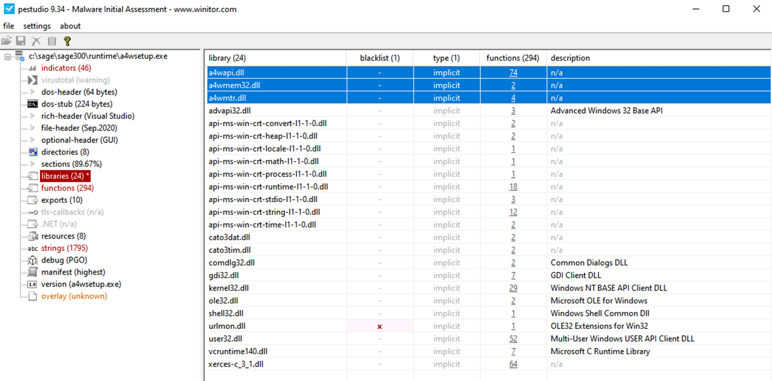Open the file menu

pos(8,26)
